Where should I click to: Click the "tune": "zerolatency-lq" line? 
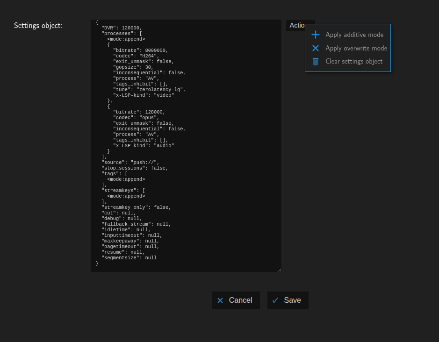149,90
